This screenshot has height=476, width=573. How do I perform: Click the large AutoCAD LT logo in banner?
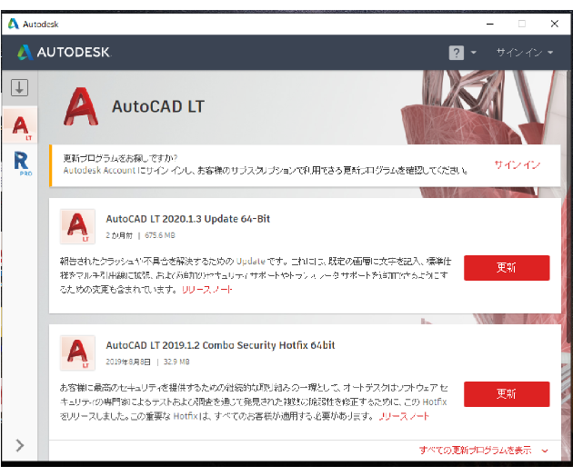81,106
